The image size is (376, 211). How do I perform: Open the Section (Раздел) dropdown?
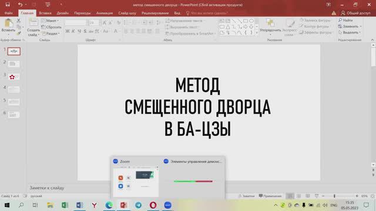(x=51, y=33)
